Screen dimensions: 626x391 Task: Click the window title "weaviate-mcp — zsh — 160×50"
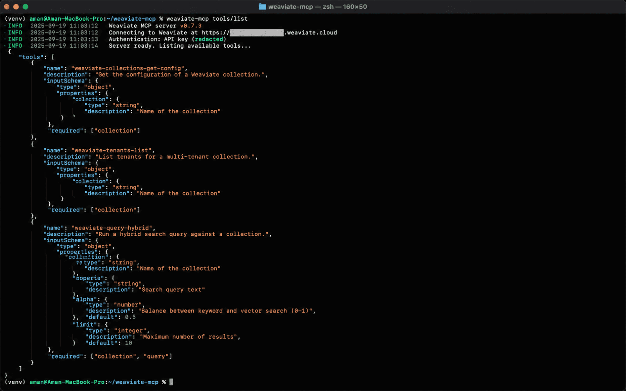click(x=317, y=7)
